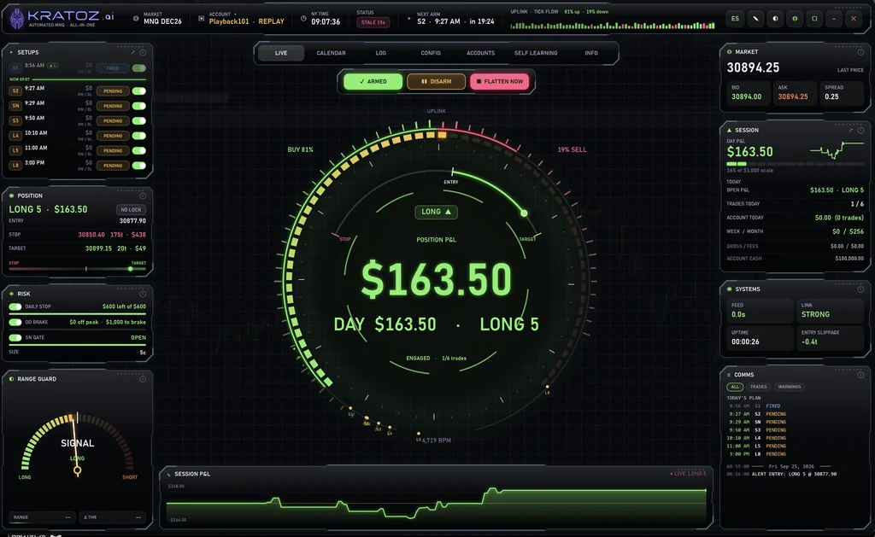The image size is (875, 537).
Task: Select the Trades filter in Comms
Action: tap(759, 387)
